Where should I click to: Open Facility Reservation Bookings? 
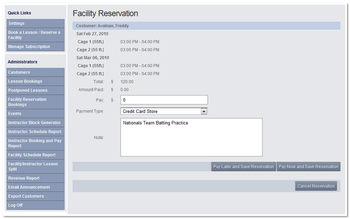tap(35, 102)
